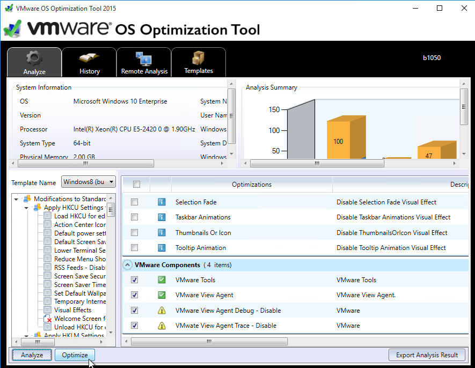Toggle the select-all checkbox in Optimizations header
The width and height of the screenshot is (475, 368).
tap(137, 184)
